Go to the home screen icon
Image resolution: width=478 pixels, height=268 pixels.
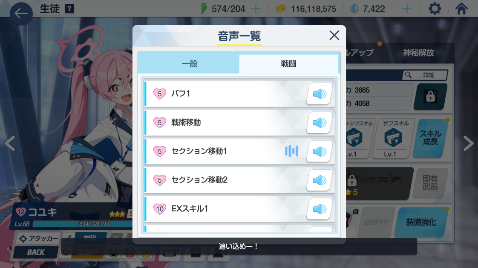pyautogui.click(x=461, y=9)
